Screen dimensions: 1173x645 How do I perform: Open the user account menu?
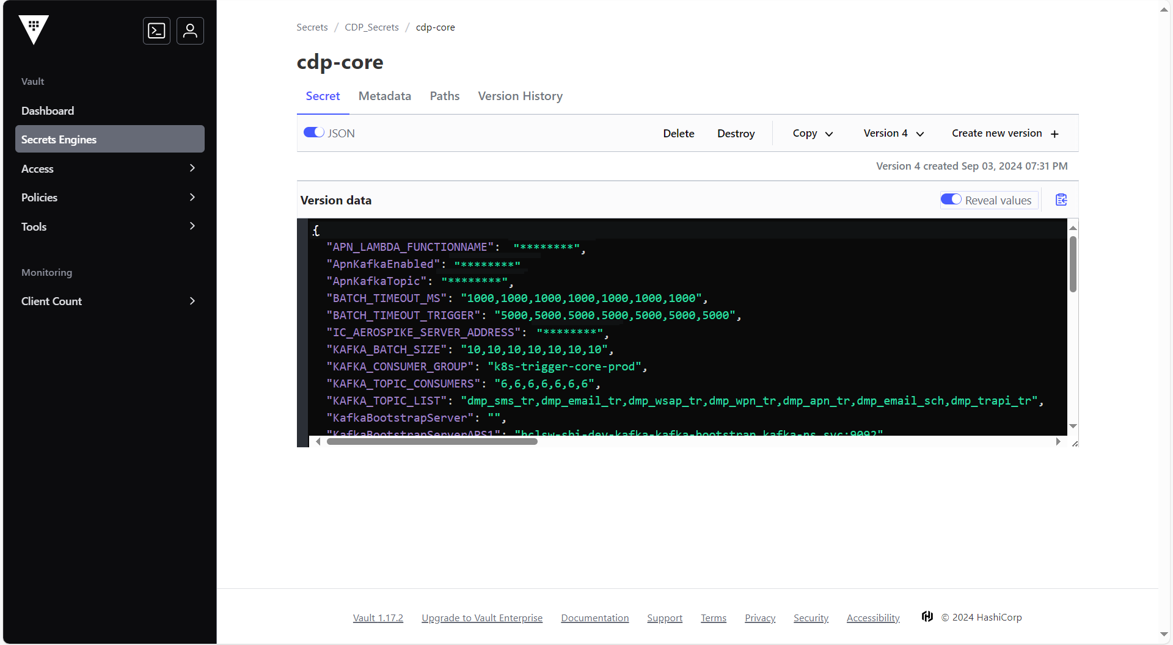coord(190,31)
